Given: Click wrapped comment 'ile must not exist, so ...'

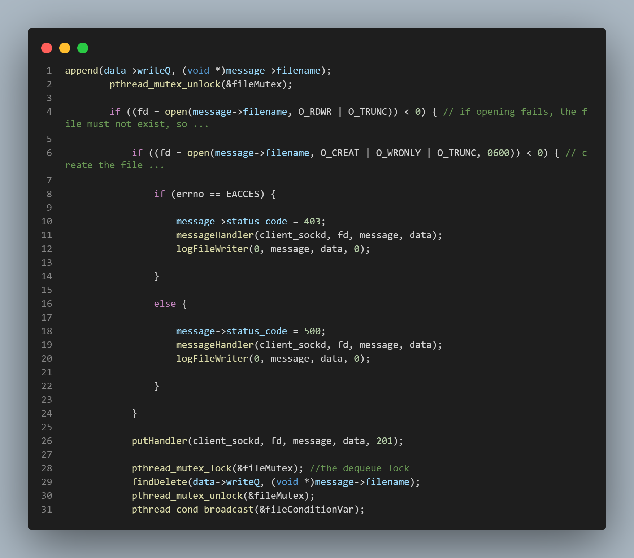Looking at the screenshot, I should [x=137, y=124].
